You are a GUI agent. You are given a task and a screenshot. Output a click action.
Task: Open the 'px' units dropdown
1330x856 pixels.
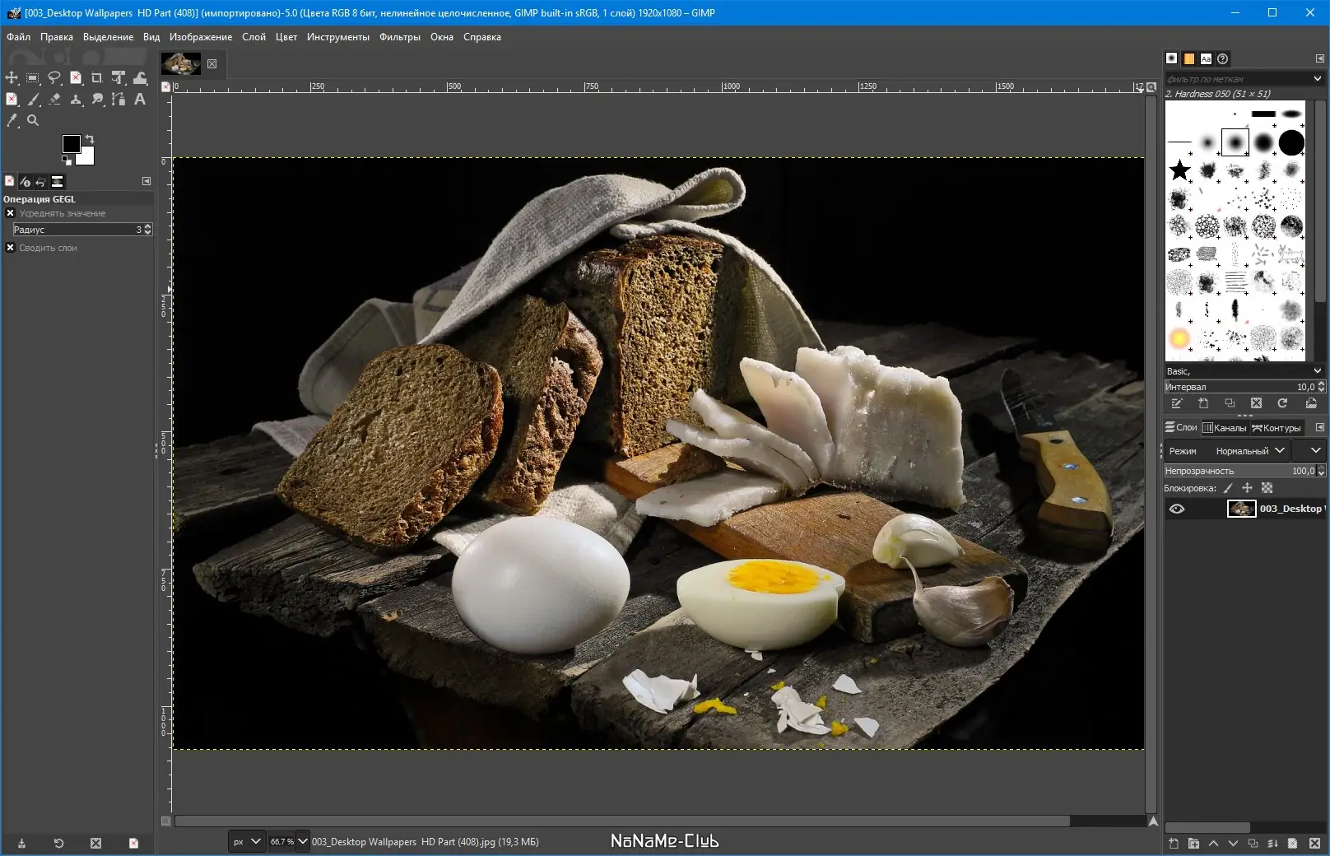point(246,841)
